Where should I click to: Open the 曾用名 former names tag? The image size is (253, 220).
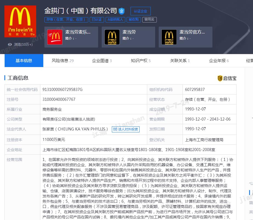149,20
